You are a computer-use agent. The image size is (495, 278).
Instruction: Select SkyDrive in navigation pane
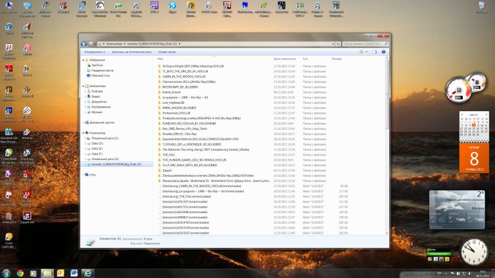click(x=97, y=65)
